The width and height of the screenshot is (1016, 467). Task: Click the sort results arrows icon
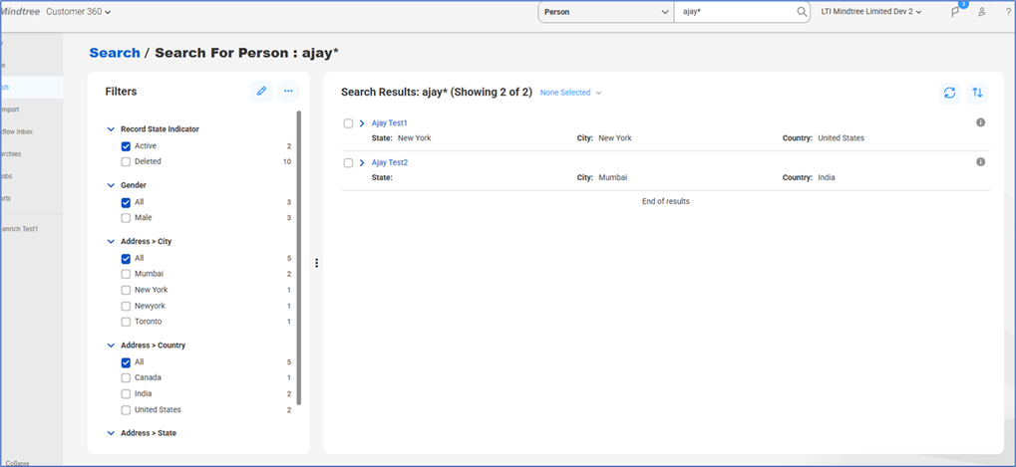click(x=977, y=93)
